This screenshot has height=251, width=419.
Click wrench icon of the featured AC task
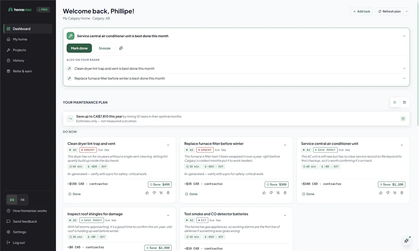click(70, 36)
